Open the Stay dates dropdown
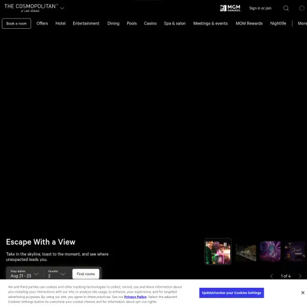307x307 pixels. tap(25, 274)
